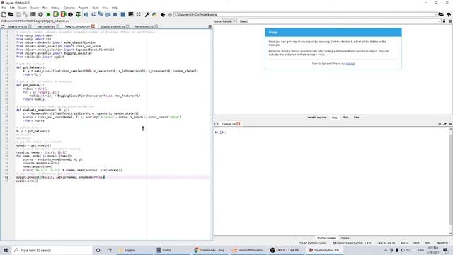Open Help pane options menu
This screenshot has width=453, height=255.
pyautogui.click(x=450, y=21)
